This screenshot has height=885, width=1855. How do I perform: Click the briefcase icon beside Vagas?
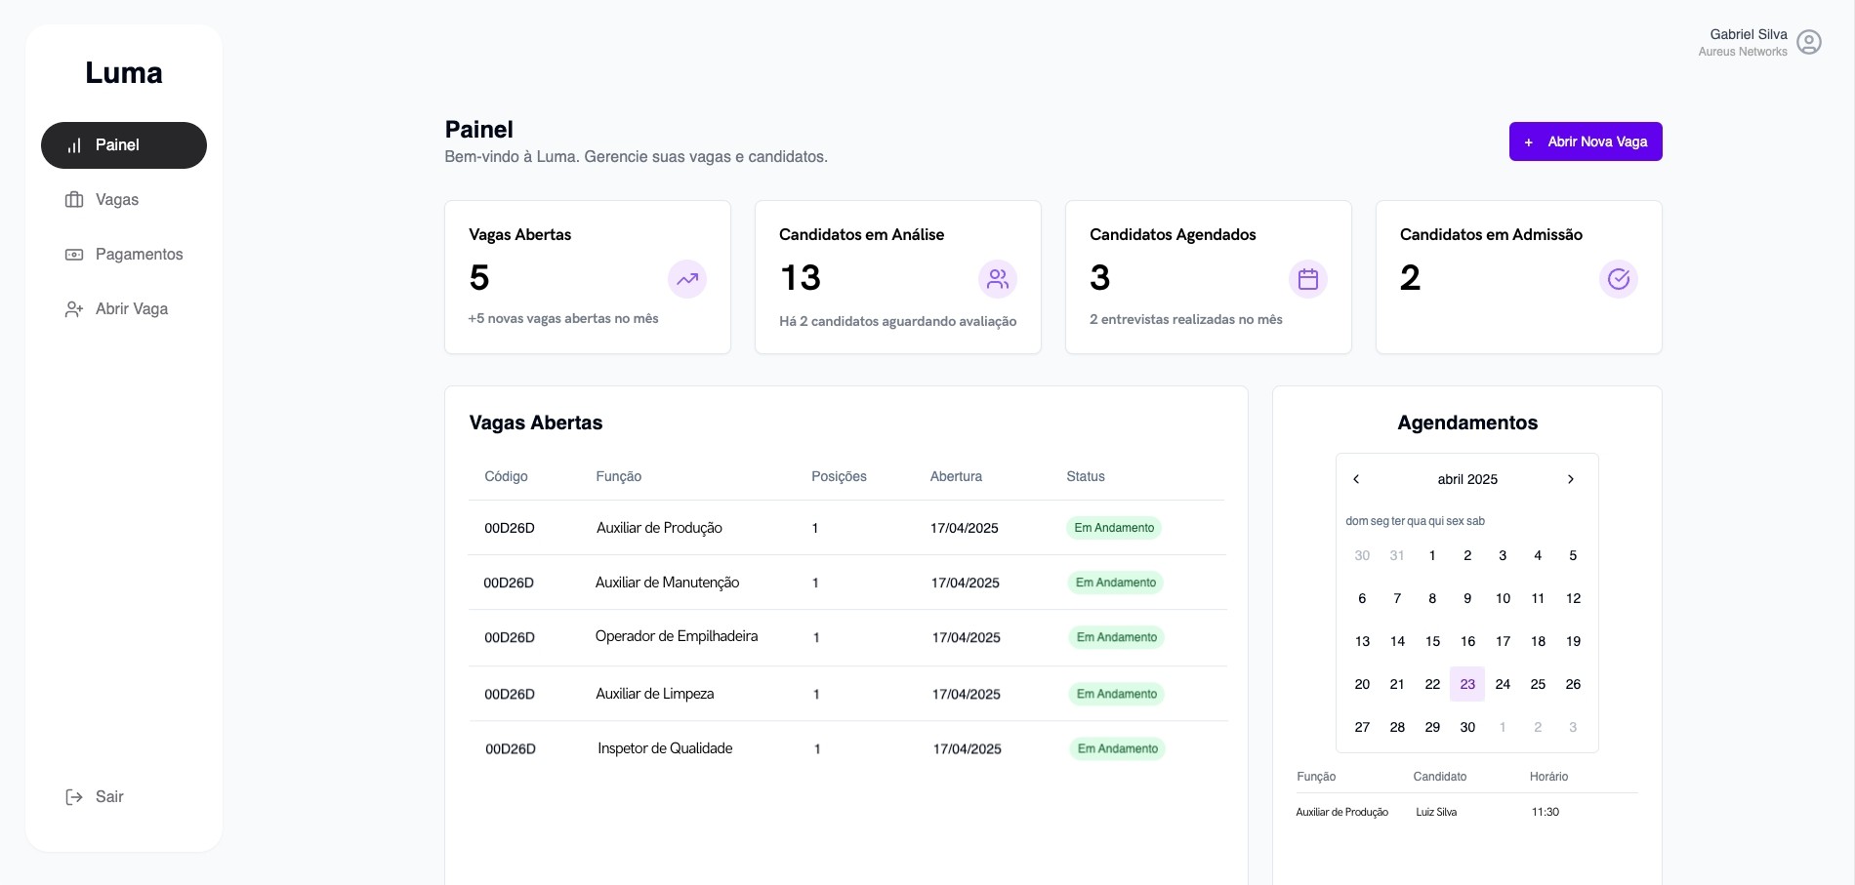click(74, 200)
